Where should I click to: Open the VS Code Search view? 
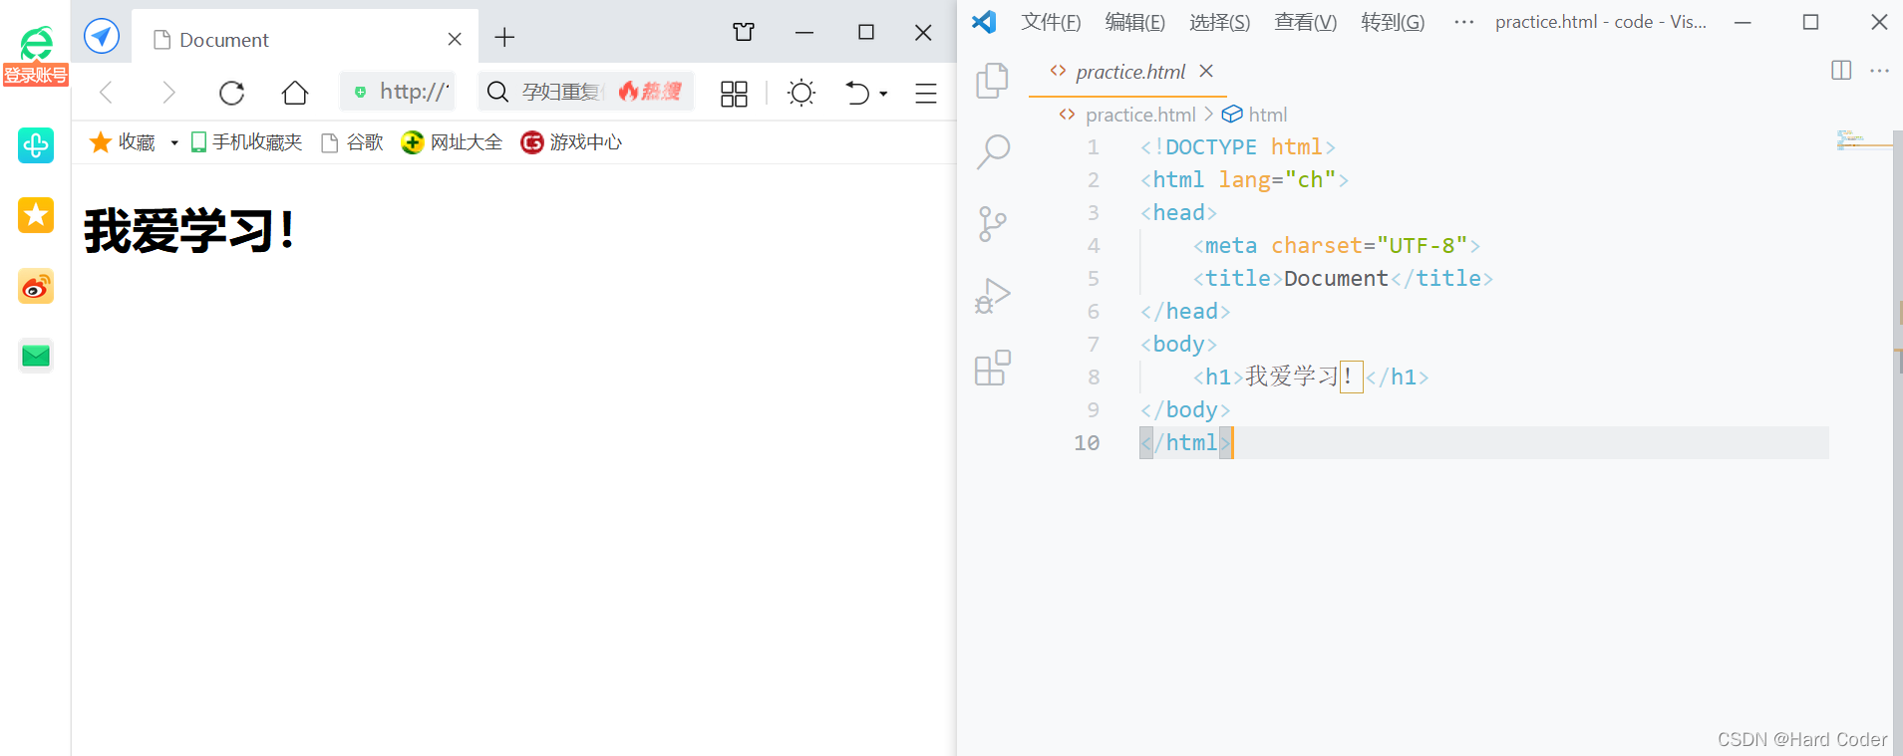992,152
